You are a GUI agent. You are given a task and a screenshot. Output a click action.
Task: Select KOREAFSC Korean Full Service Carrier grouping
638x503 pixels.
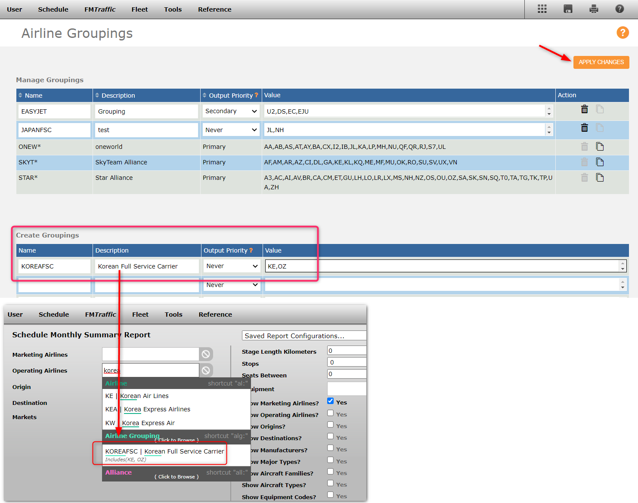pyautogui.click(x=176, y=454)
